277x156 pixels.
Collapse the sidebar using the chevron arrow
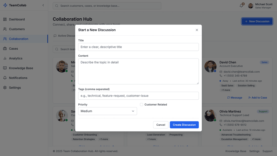click(x=43, y=5)
